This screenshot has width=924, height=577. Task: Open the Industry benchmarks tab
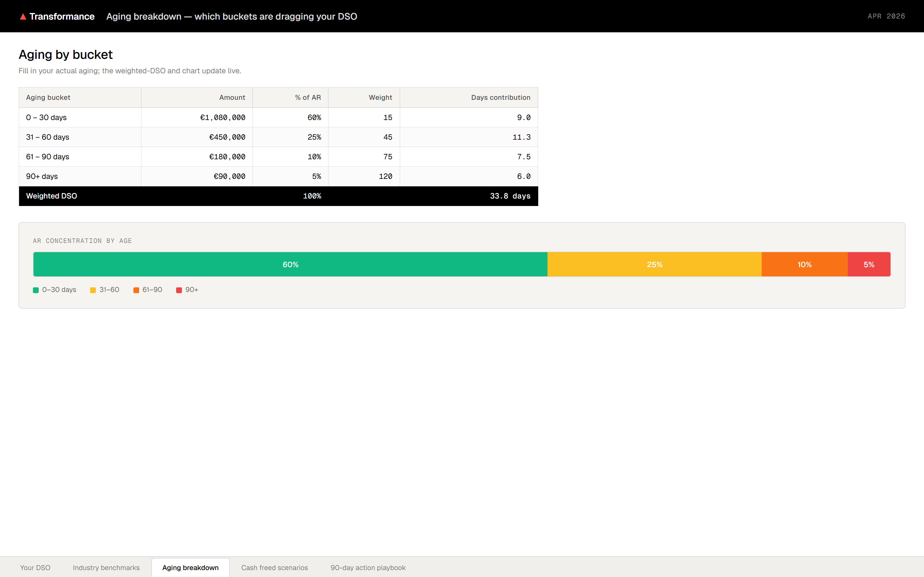tap(106, 567)
